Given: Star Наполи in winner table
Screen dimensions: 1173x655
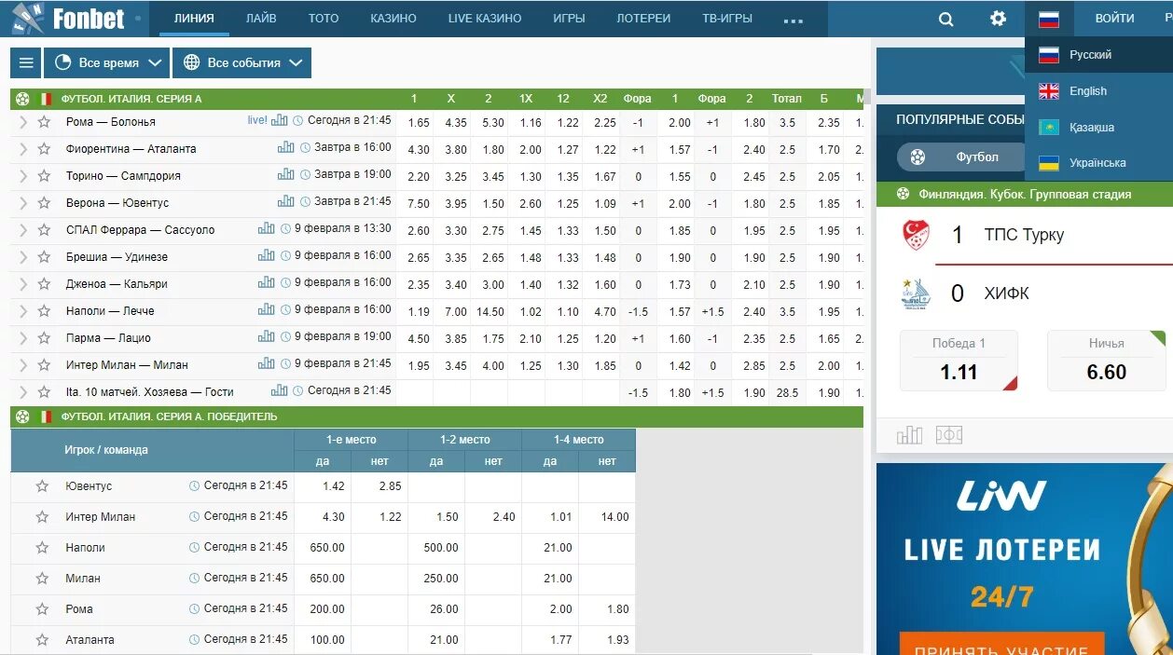Looking at the screenshot, I should click(42, 547).
